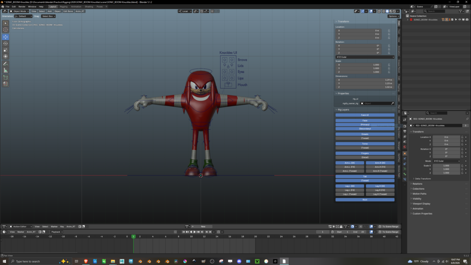Activate the Move tool

click(6, 37)
